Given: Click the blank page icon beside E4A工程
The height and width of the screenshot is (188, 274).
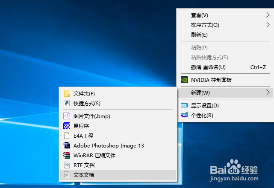Looking at the screenshot, I should pyautogui.click(x=67, y=136).
